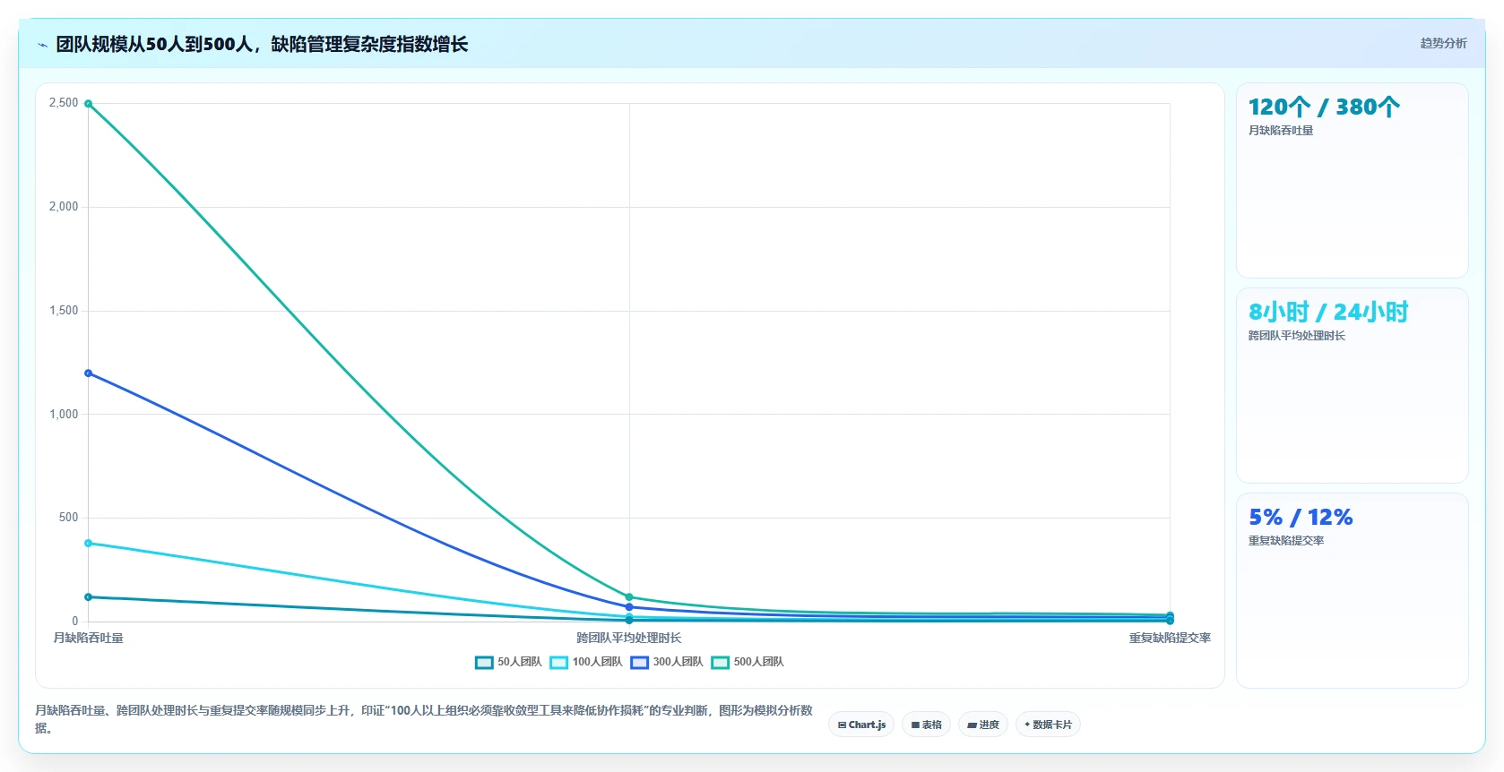Click the x-axis label 重复缺陷提交率 under the chart
Screen dimensions: 1504x772
(x=1170, y=638)
